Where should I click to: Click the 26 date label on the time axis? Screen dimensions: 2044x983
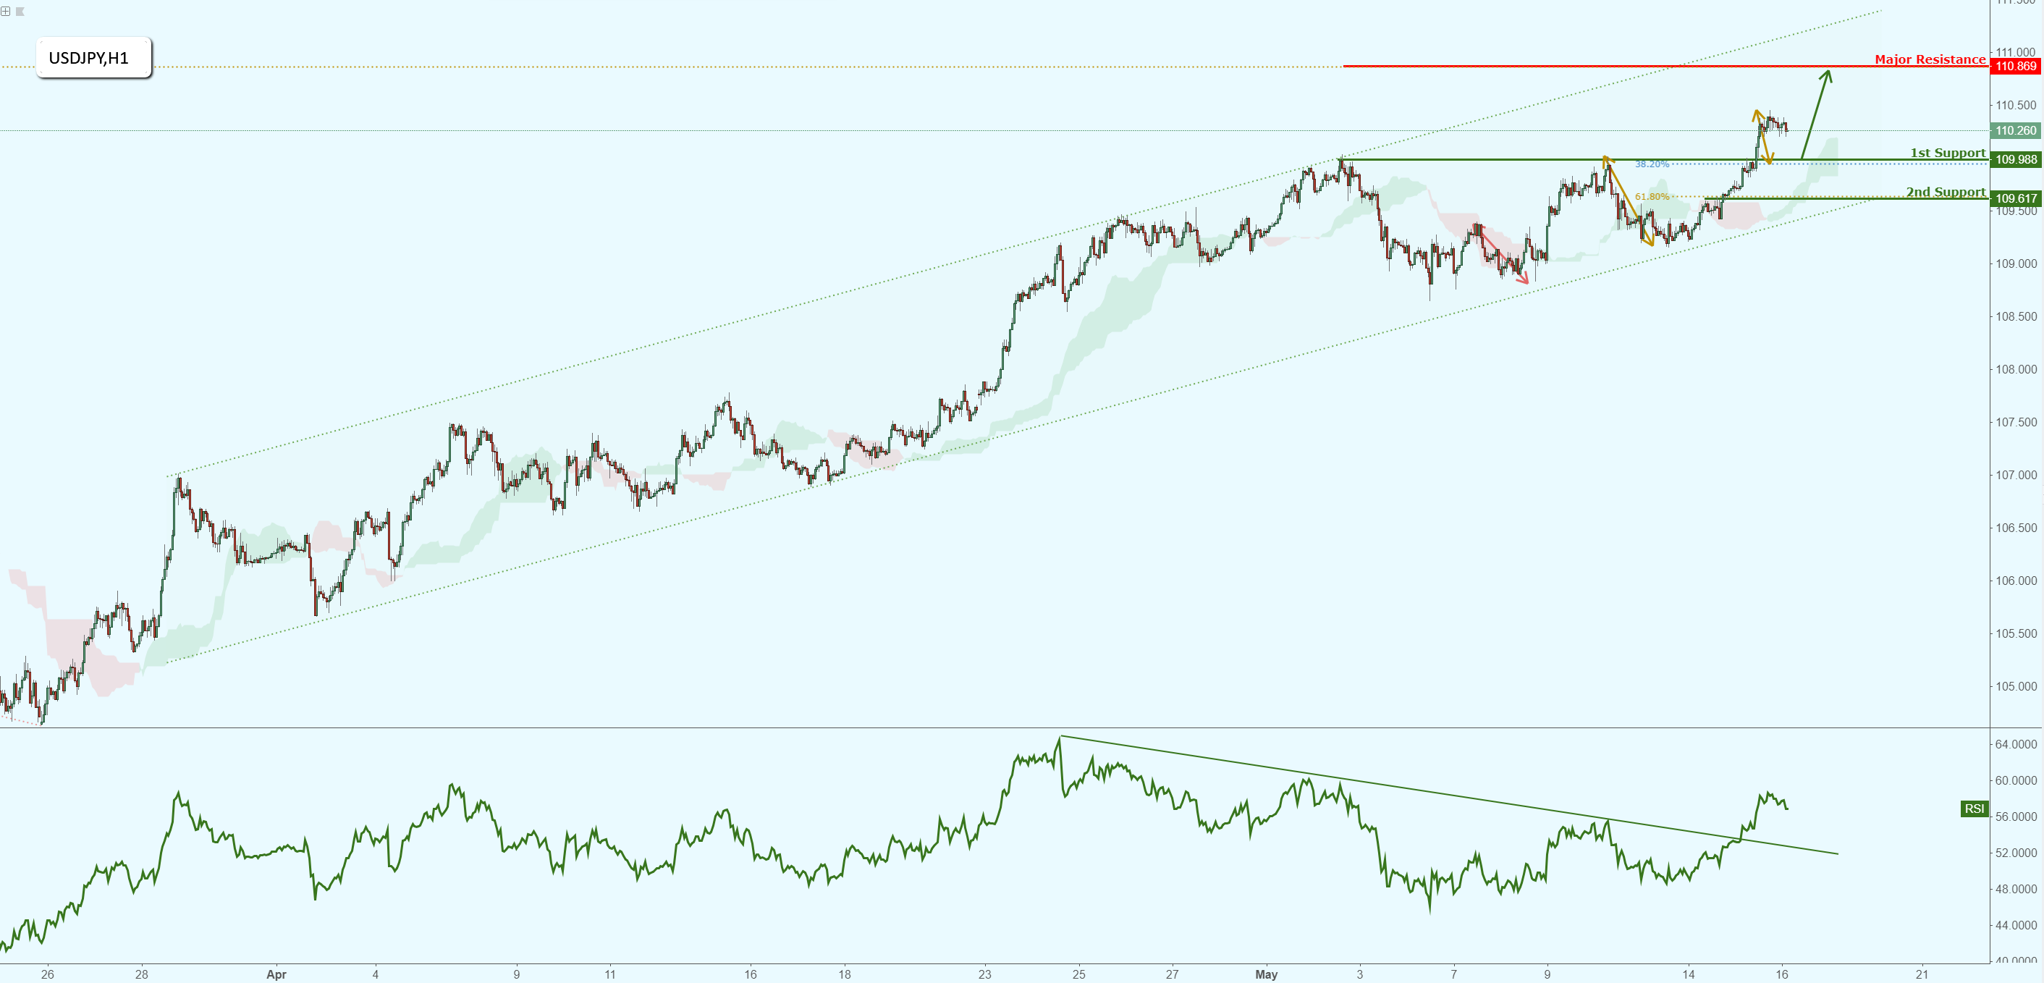[48, 974]
